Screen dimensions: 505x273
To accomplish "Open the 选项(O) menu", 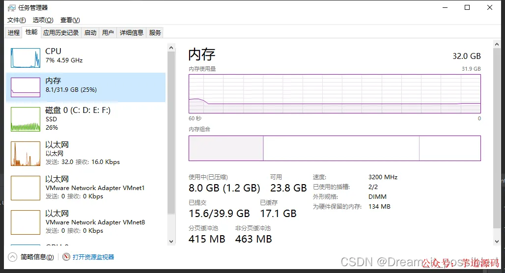I will coord(43,20).
